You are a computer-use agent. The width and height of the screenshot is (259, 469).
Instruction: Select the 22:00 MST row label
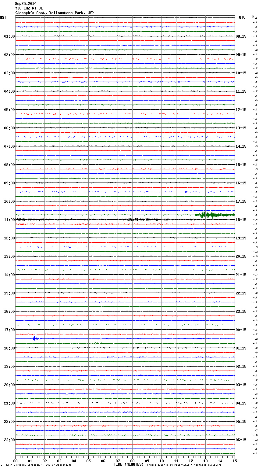9,422
